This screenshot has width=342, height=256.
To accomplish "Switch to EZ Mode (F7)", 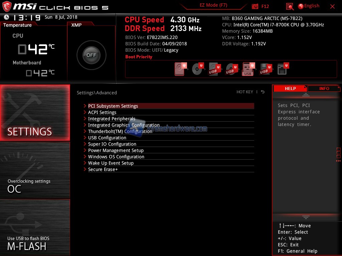I will pos(213,5).
